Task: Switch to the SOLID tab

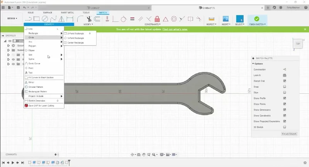Action: tap(31, 13)
